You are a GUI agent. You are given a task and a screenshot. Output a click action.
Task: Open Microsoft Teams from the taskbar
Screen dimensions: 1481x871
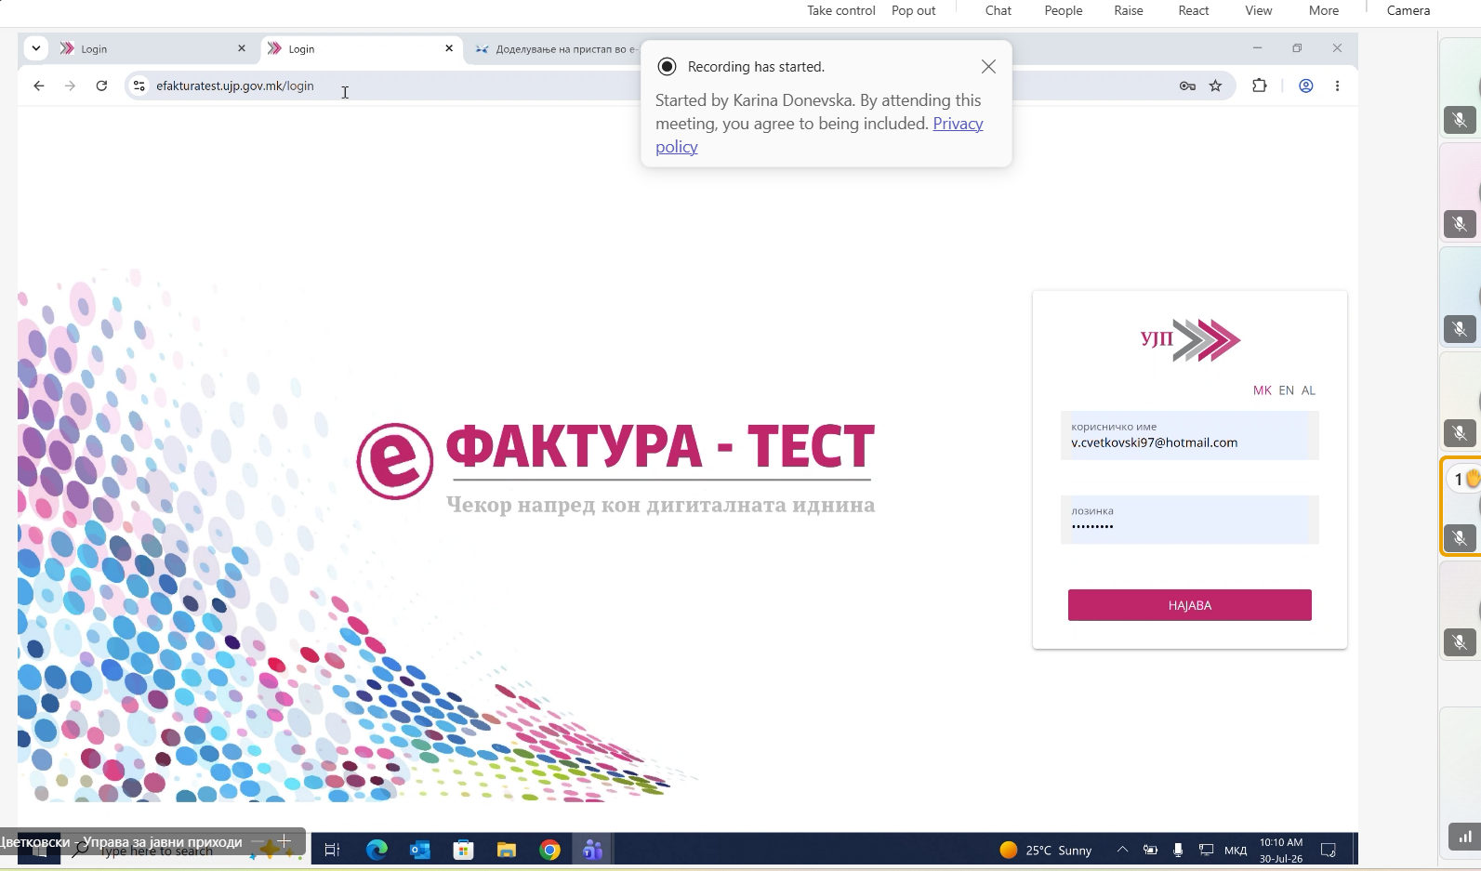592,850
